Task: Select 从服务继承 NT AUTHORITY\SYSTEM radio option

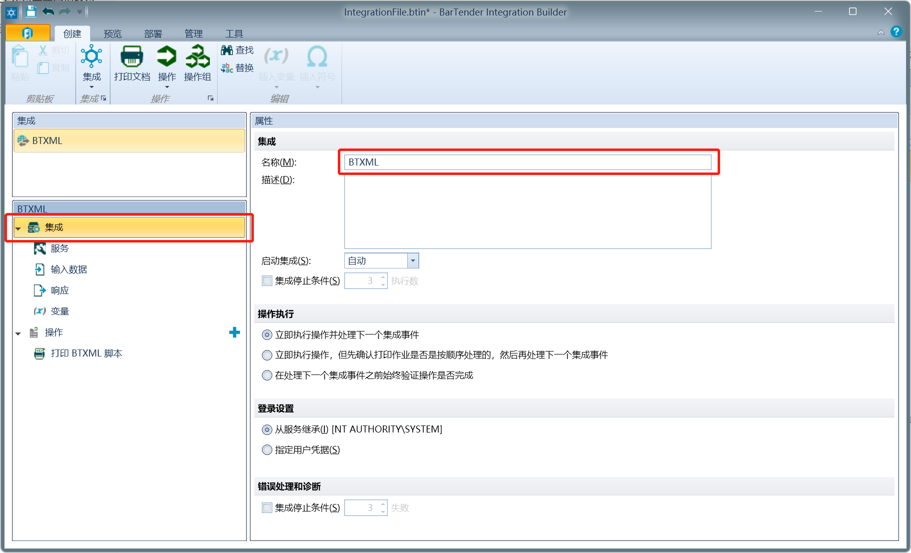Action: [267, 429]
